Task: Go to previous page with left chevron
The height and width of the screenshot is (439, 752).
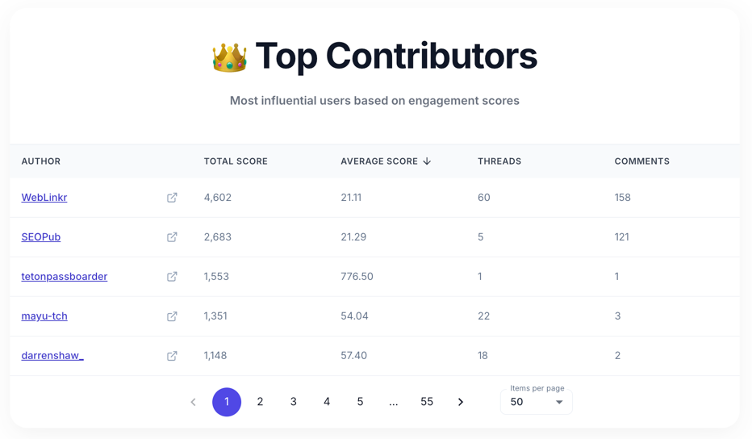Action: [194, 402]
